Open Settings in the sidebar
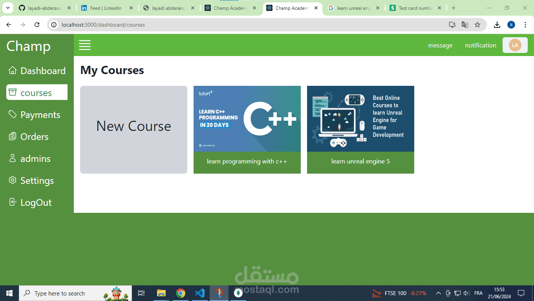The image size is (534, 301). 37,180
